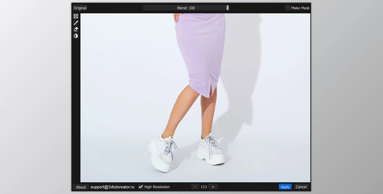Image resolution: width=383 pixels, height=194 pixels.
Task: Decrease value with the minus button
Action: coord(195,187)
